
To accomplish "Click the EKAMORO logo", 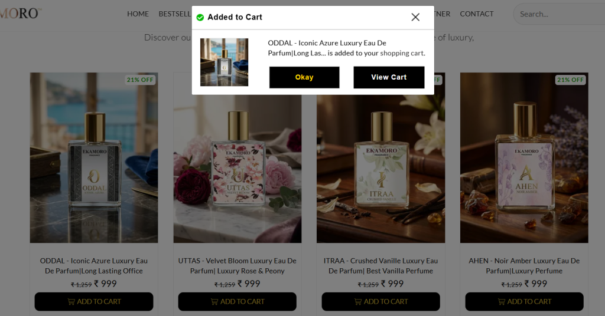I will coord(19,14).
